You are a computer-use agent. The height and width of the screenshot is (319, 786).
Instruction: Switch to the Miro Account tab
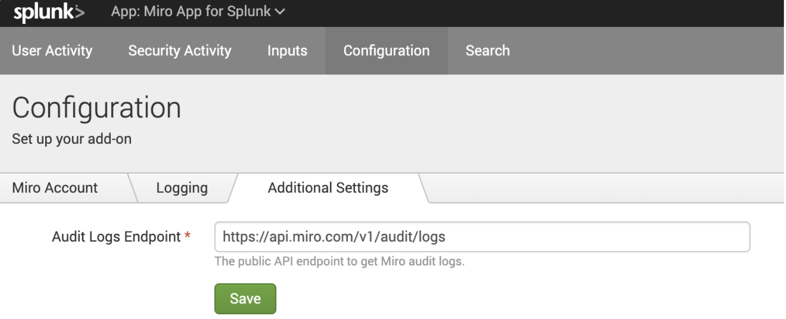coord(55,188)
